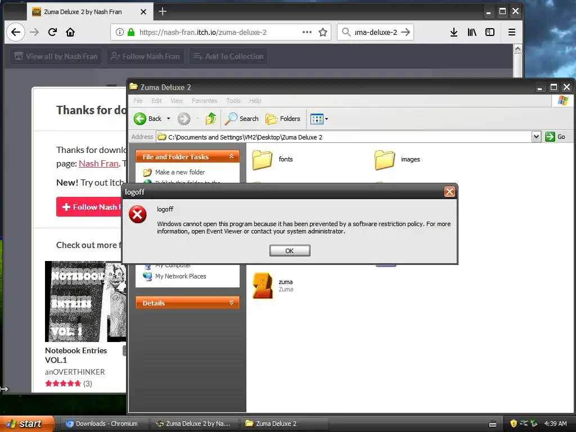Click the browser forward arrow

coord(34,32)
